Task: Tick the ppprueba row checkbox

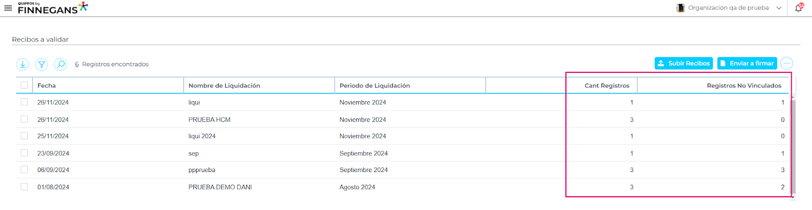Action: (x=24, y=170)
